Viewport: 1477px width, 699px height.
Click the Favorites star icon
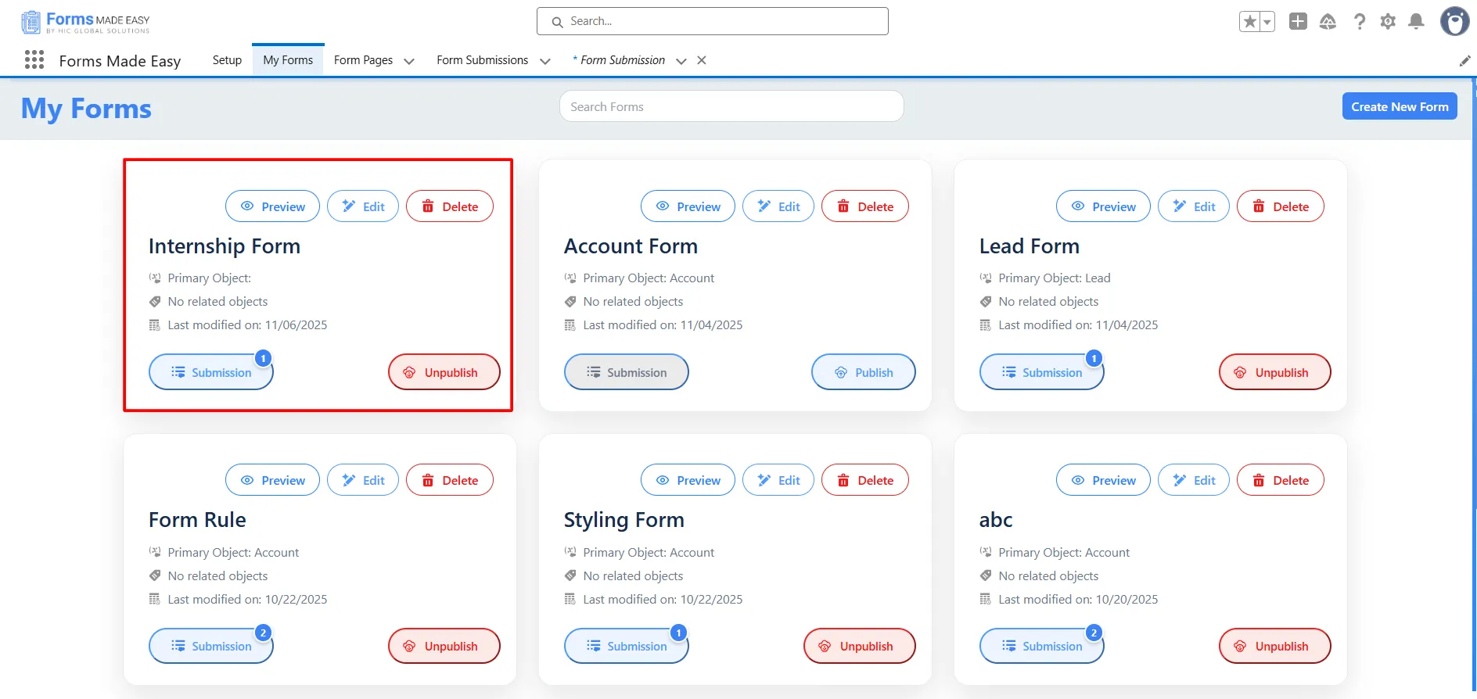click(1249, 22)
